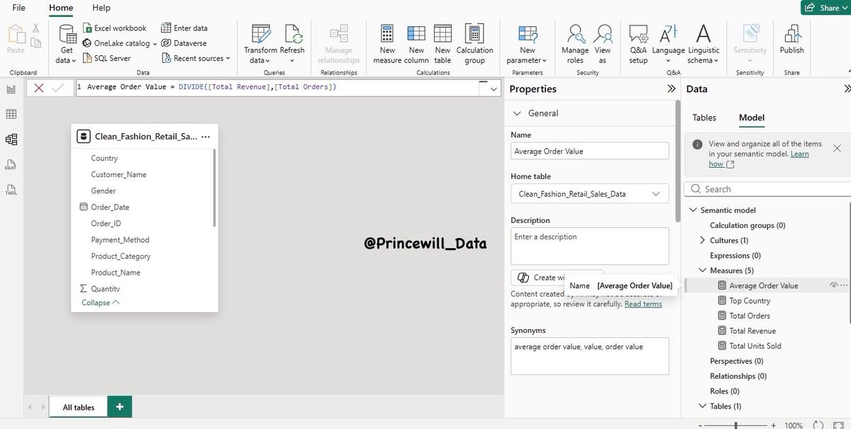Open OneLake catalog source
Viewport: 851px width, 429px height.
[x=120, y=43]
